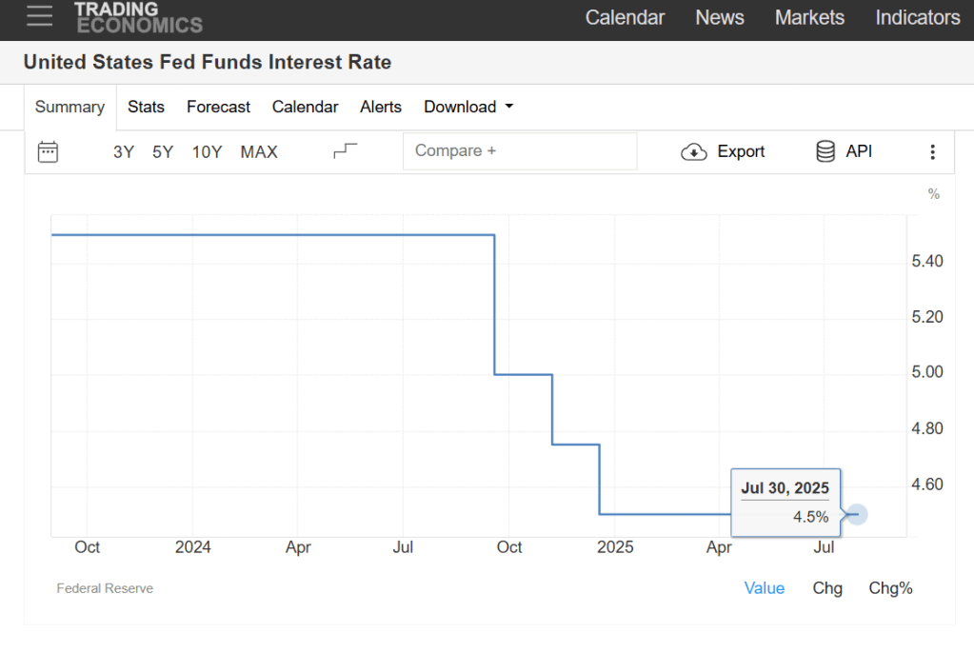
Task: Click the Jul 30, 2025 data point marker
Action: pyautogui.click(x=857, y=514)
